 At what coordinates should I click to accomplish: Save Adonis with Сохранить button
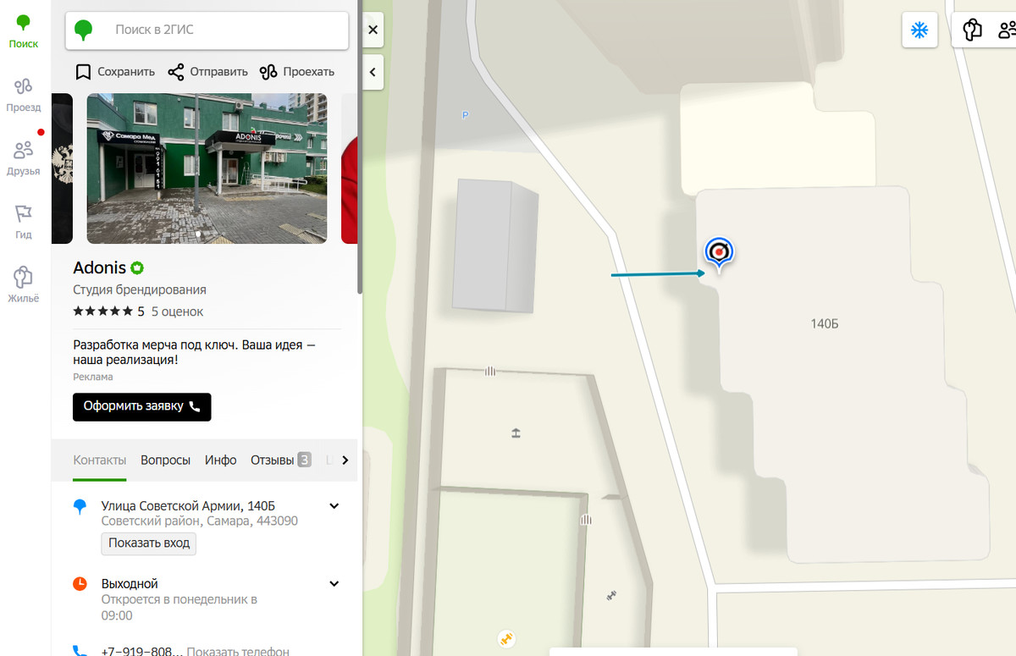coord(115,72)
